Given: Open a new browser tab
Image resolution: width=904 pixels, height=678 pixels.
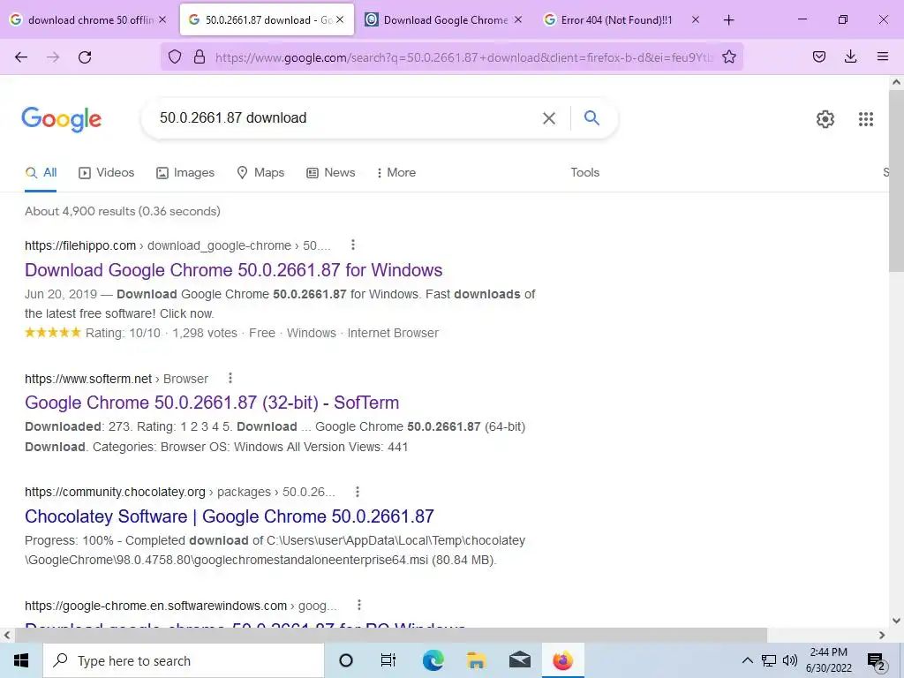Looking at the screenshot, I should [728, 20].
